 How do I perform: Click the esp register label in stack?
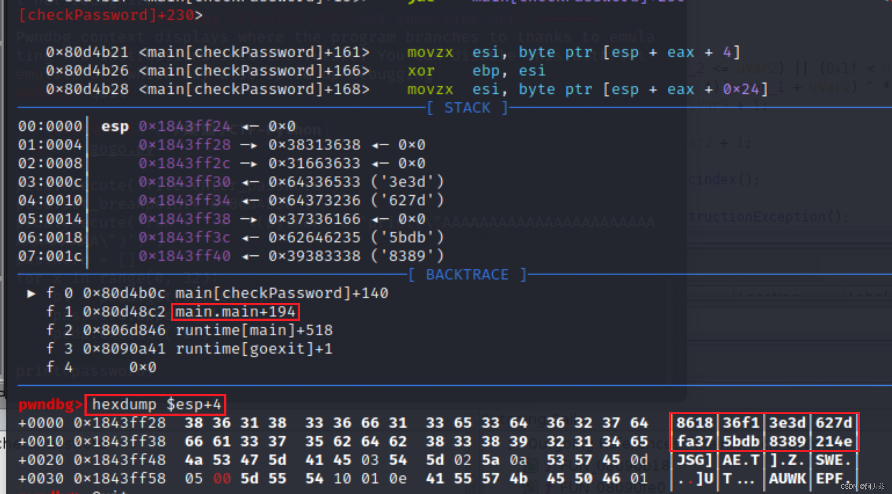[115, 126]
